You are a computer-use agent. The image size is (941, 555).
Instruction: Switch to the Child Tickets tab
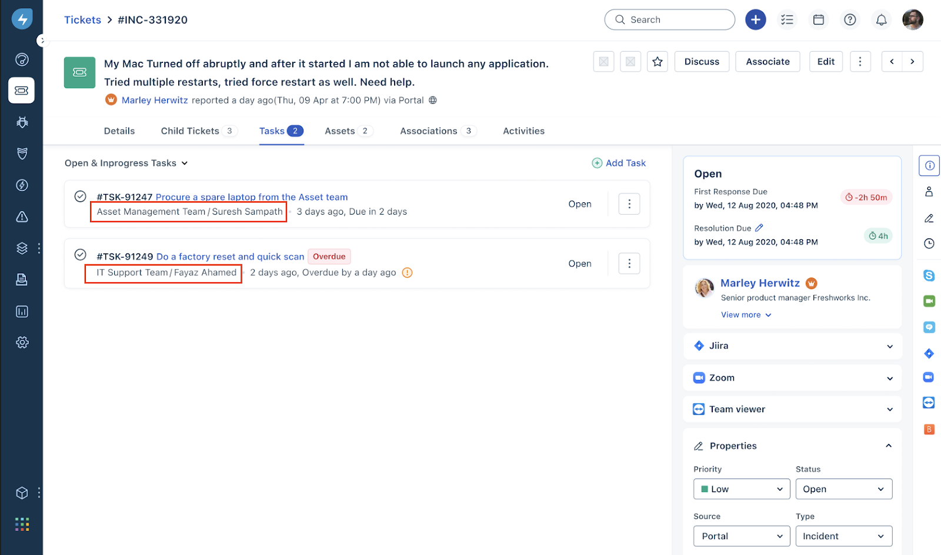pos(199,131)
